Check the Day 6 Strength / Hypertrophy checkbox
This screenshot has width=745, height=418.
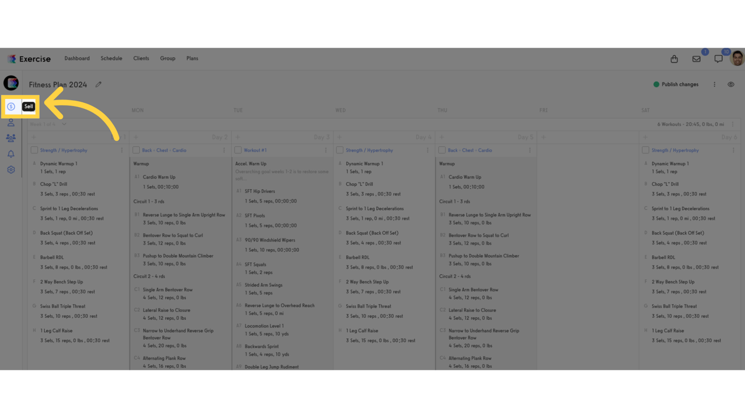[x=646, y=150]
